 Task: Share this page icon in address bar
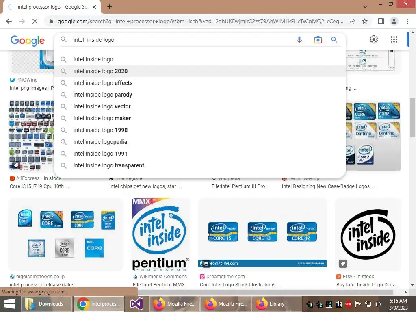[x=352, y=21]
